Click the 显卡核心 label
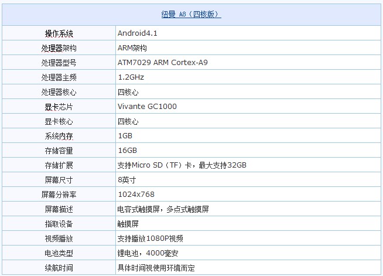383x276 pixels. tap(59, 121)
